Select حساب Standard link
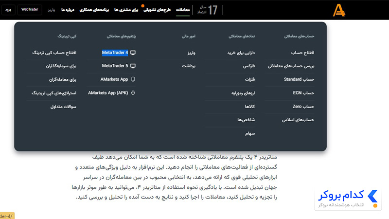Viewport: 389px width, 219px height. (299, 79)
